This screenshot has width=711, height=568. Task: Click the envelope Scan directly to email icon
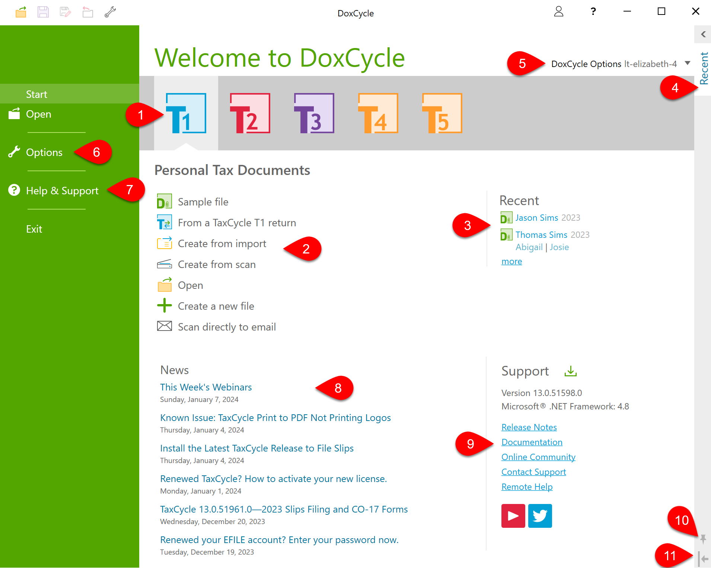164,326
